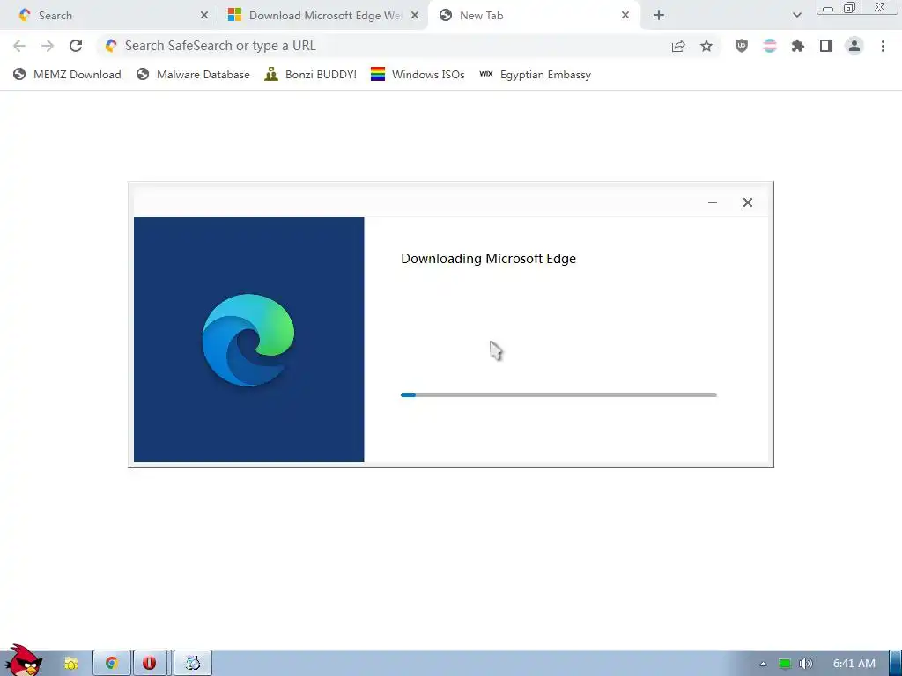Switch to the Download Microsoft Edge tab

pyautogui.click(x=324, y=16)
